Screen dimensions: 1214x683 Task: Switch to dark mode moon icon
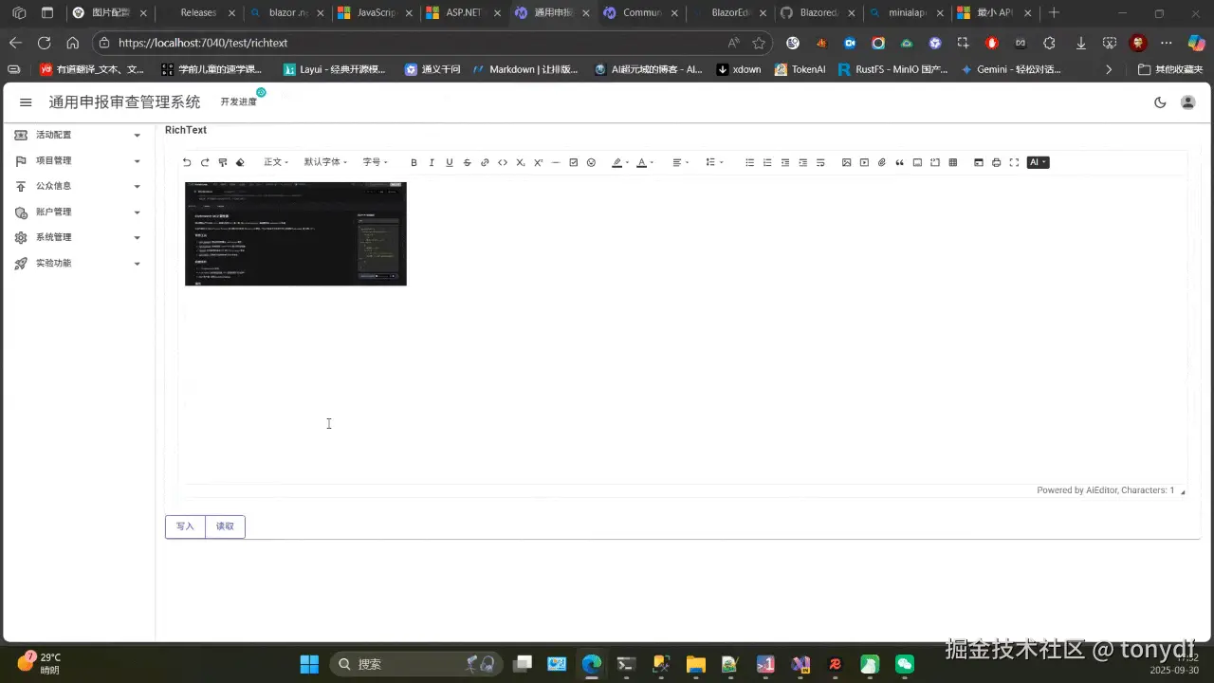[x=1160, y=102]
